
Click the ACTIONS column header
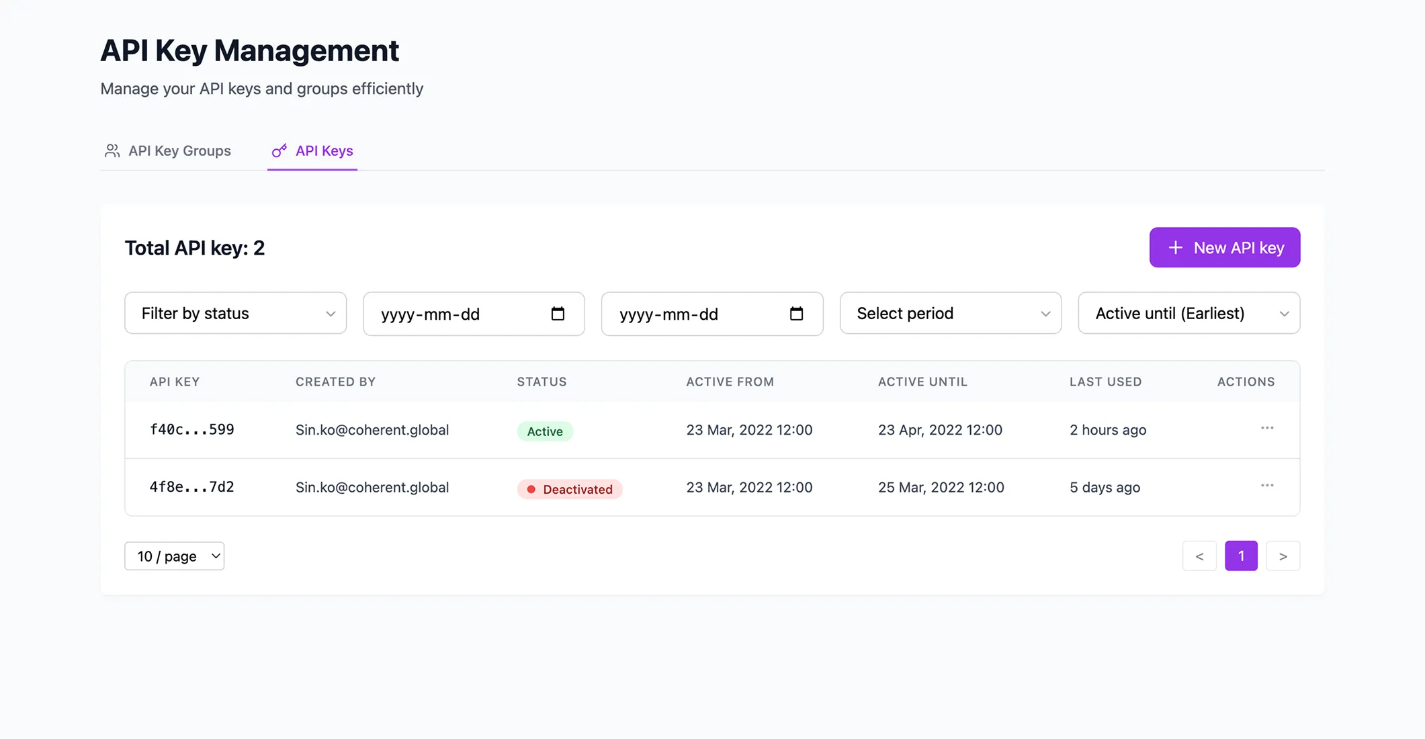click(x=1246, y=382)
